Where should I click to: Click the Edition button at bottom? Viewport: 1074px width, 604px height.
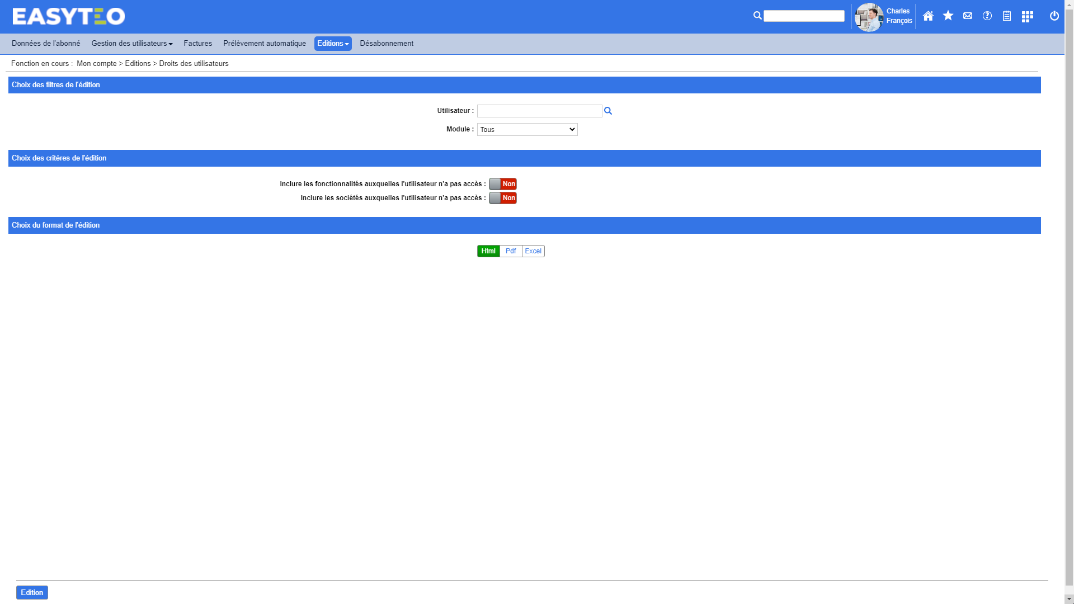pos(32,593)
